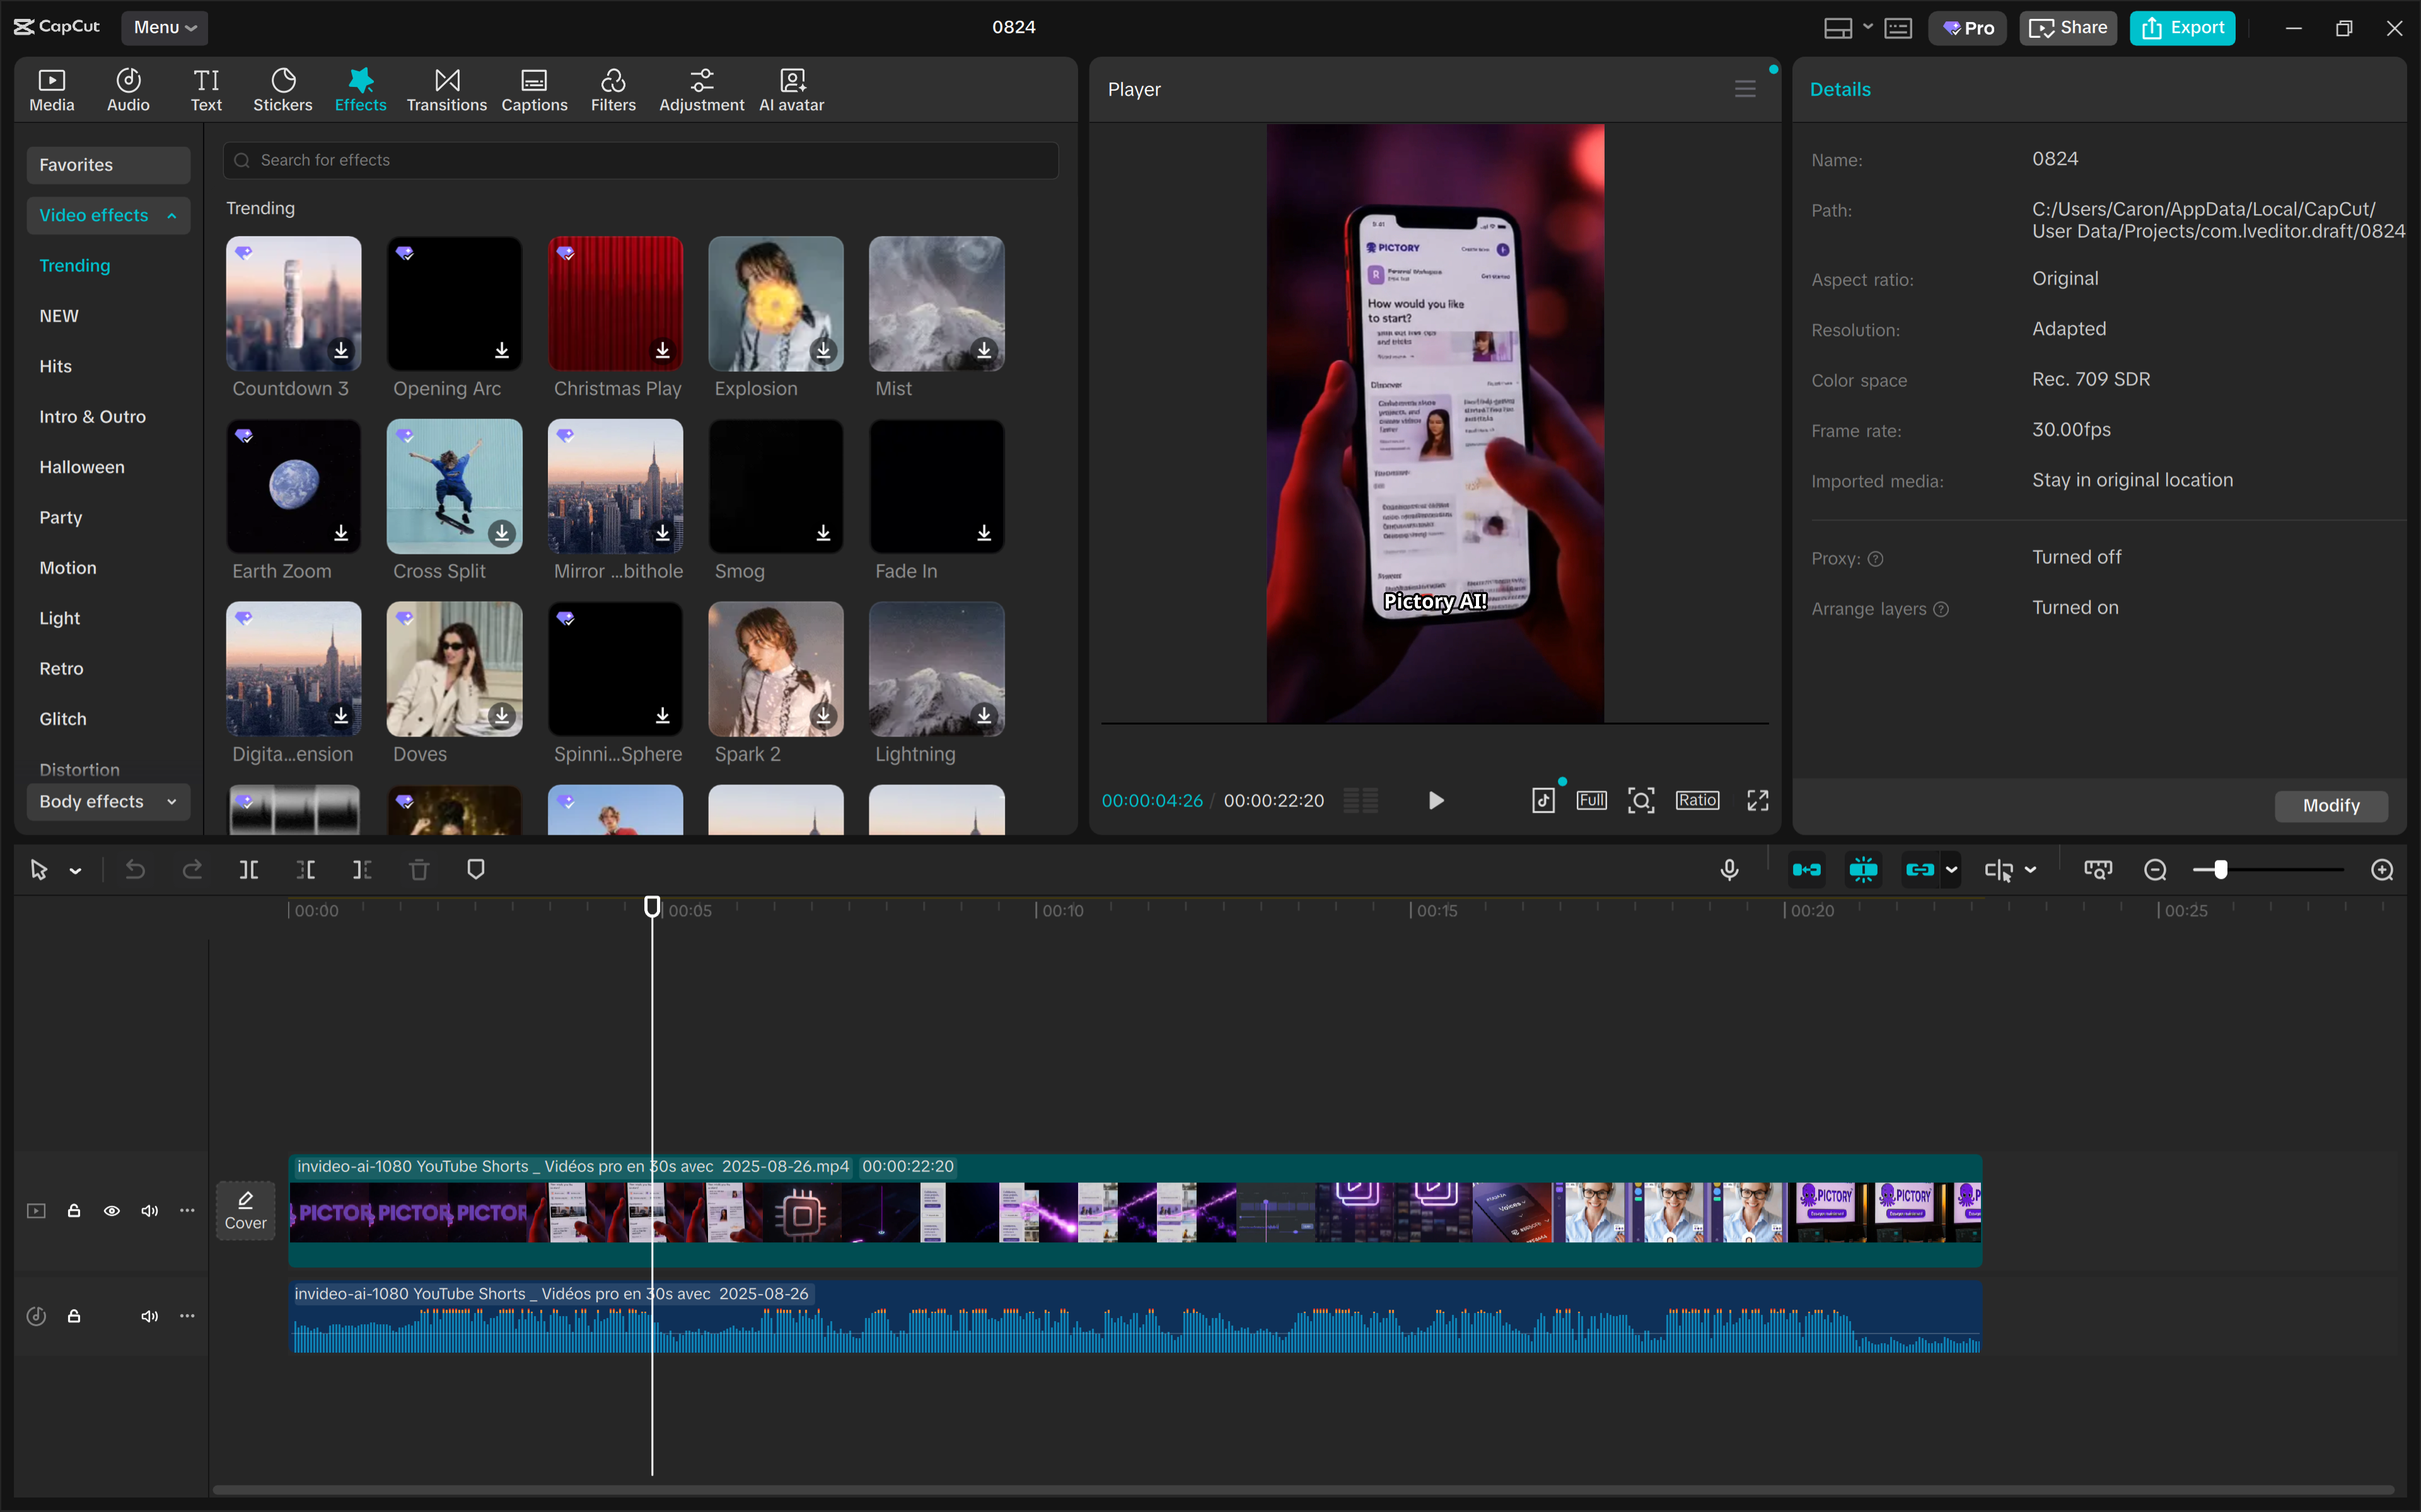Select the Split tool in the timeline toolbar
The height and width of the screenshot is (1512, 2421).
(249, 870)
